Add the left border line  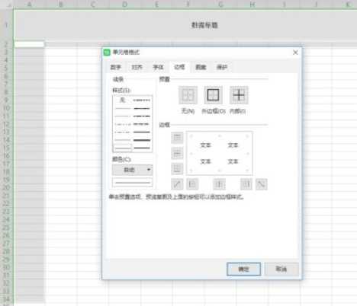[x=192, y=184]
